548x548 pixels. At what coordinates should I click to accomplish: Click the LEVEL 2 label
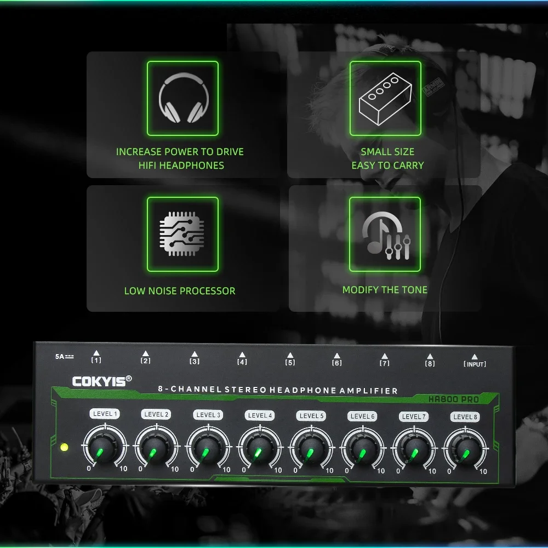[x=156, y=414]
